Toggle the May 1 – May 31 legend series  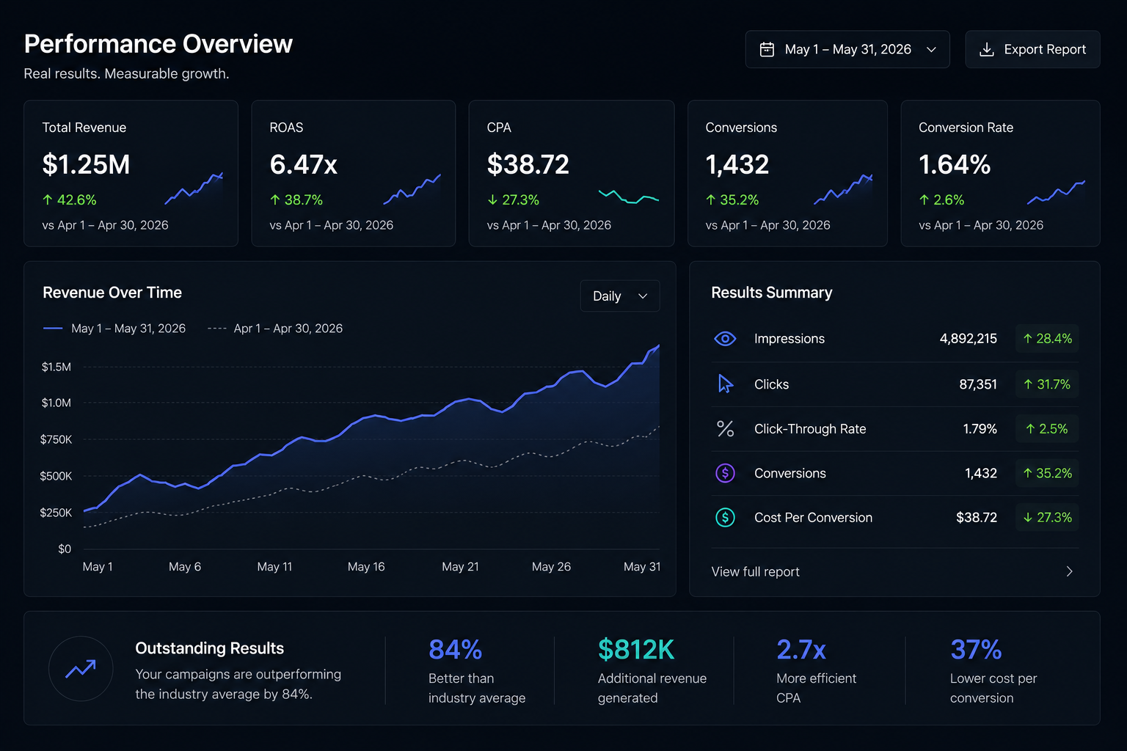point(114,329)
